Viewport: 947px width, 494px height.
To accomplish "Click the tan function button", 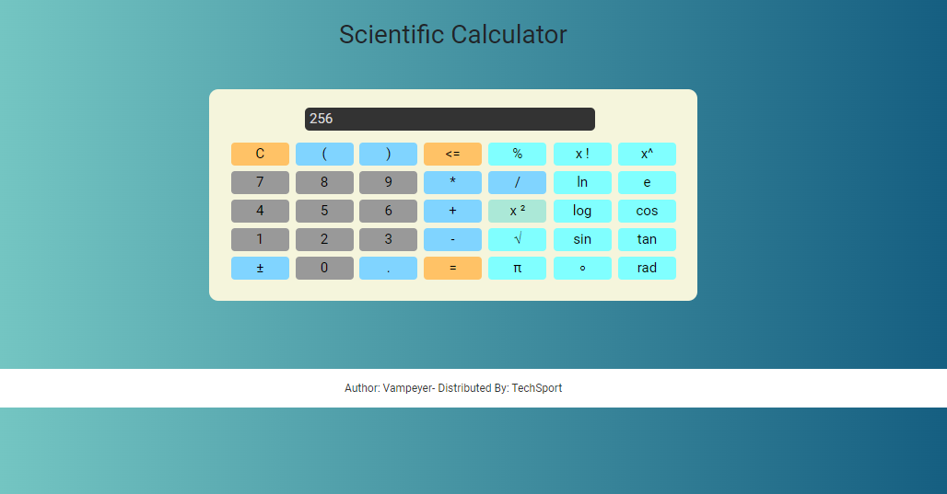I will 647,239.
